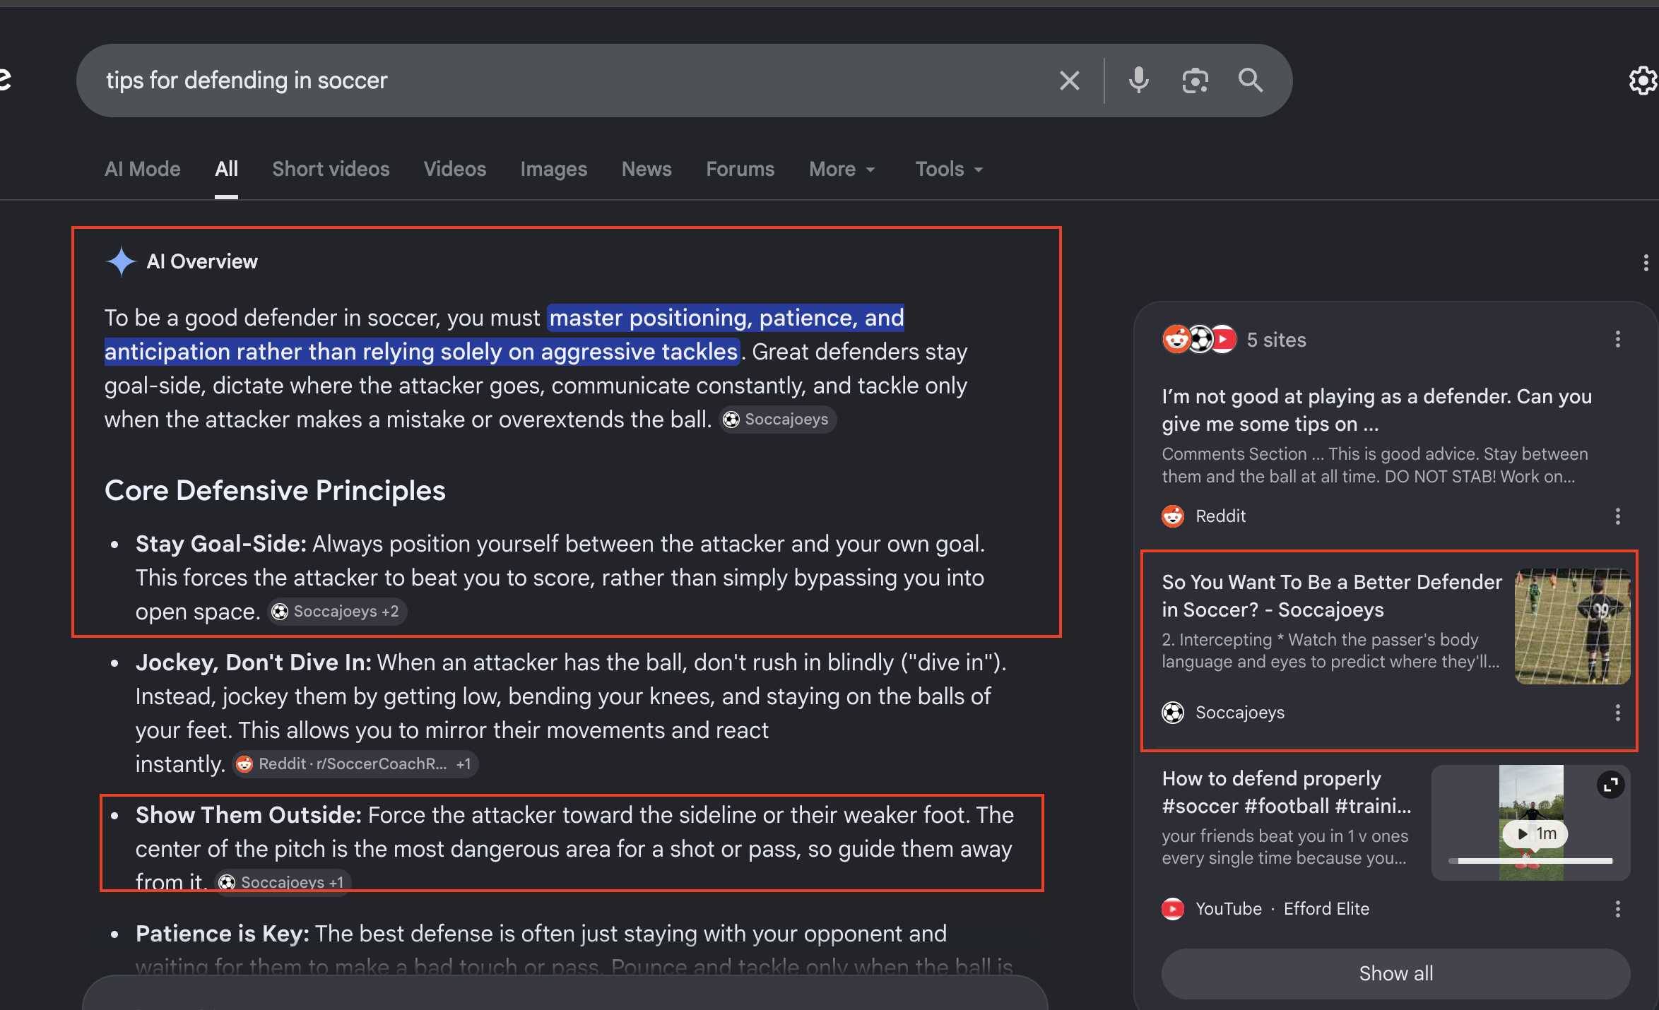This screenshot has width=1659, height=1010.
Task: Submit search with the magnifying glass icon
Action: click(x=1251, y=81)
